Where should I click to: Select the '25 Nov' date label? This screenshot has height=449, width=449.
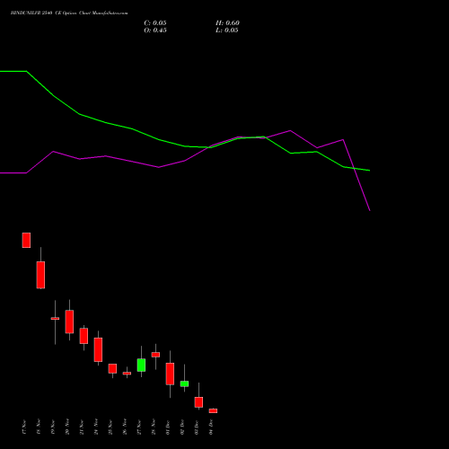point(110,427)
